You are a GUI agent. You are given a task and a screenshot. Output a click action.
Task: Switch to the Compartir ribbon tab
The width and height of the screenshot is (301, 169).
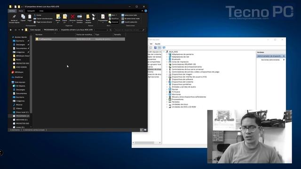coord(31,11)
